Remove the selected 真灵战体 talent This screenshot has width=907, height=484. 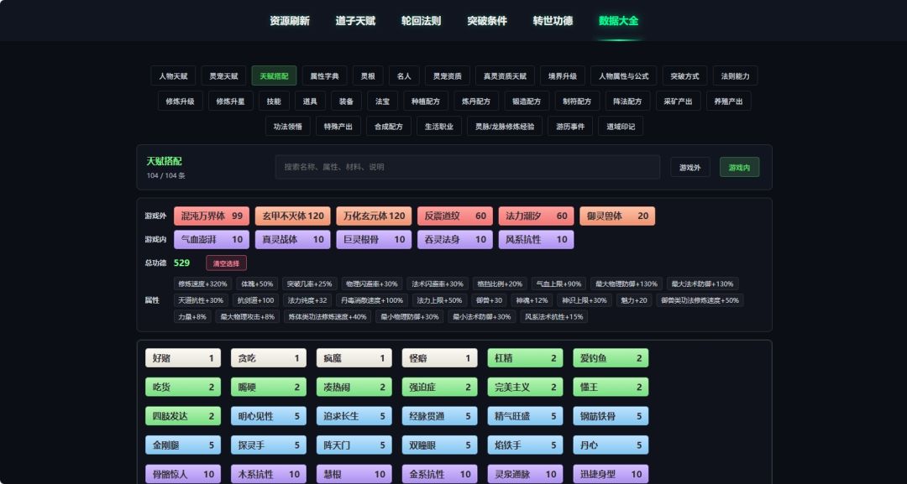(293, 240)
